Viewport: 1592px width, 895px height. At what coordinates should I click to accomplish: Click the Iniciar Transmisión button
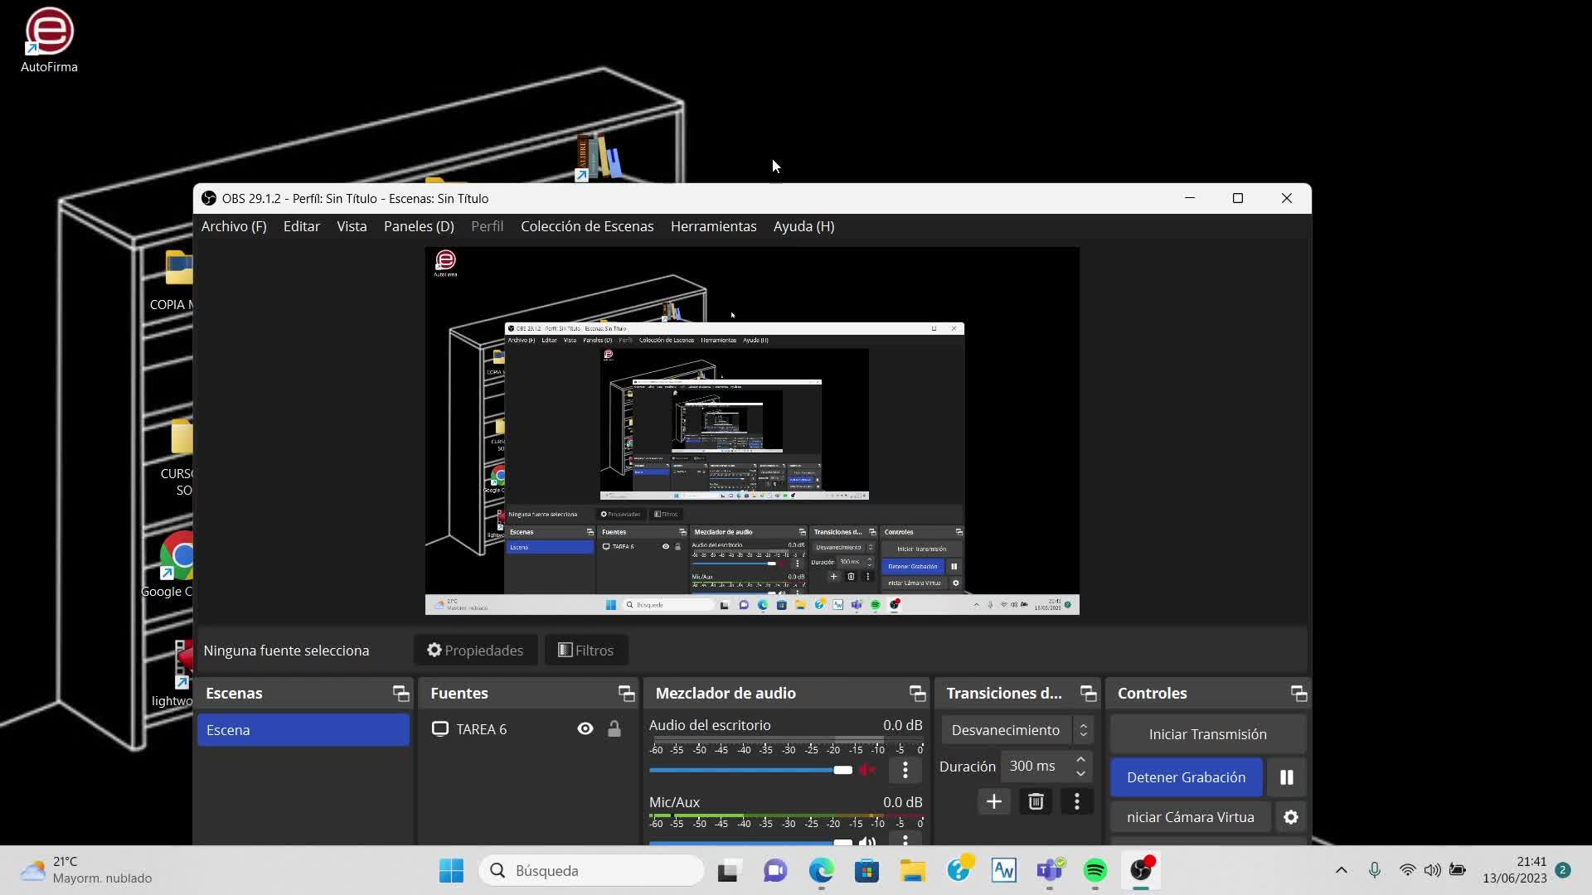pos(1207,734)
